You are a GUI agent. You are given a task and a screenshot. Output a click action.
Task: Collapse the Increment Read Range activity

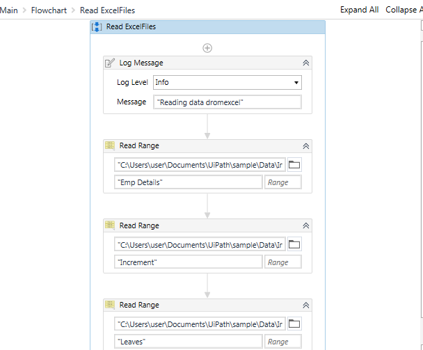[x=305, y=225]
